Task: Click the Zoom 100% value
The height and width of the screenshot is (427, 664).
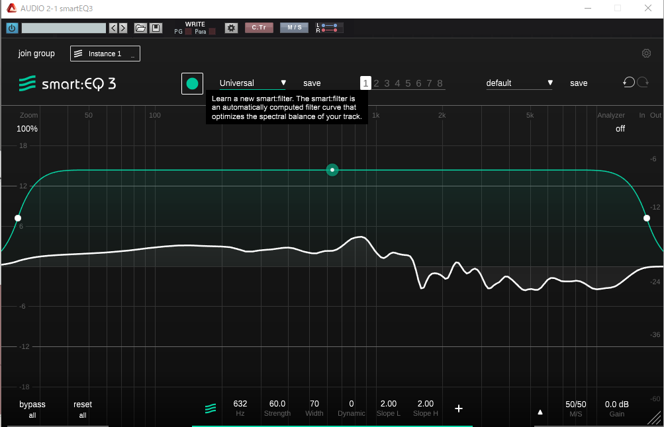Action: click(x=27, y=128)
